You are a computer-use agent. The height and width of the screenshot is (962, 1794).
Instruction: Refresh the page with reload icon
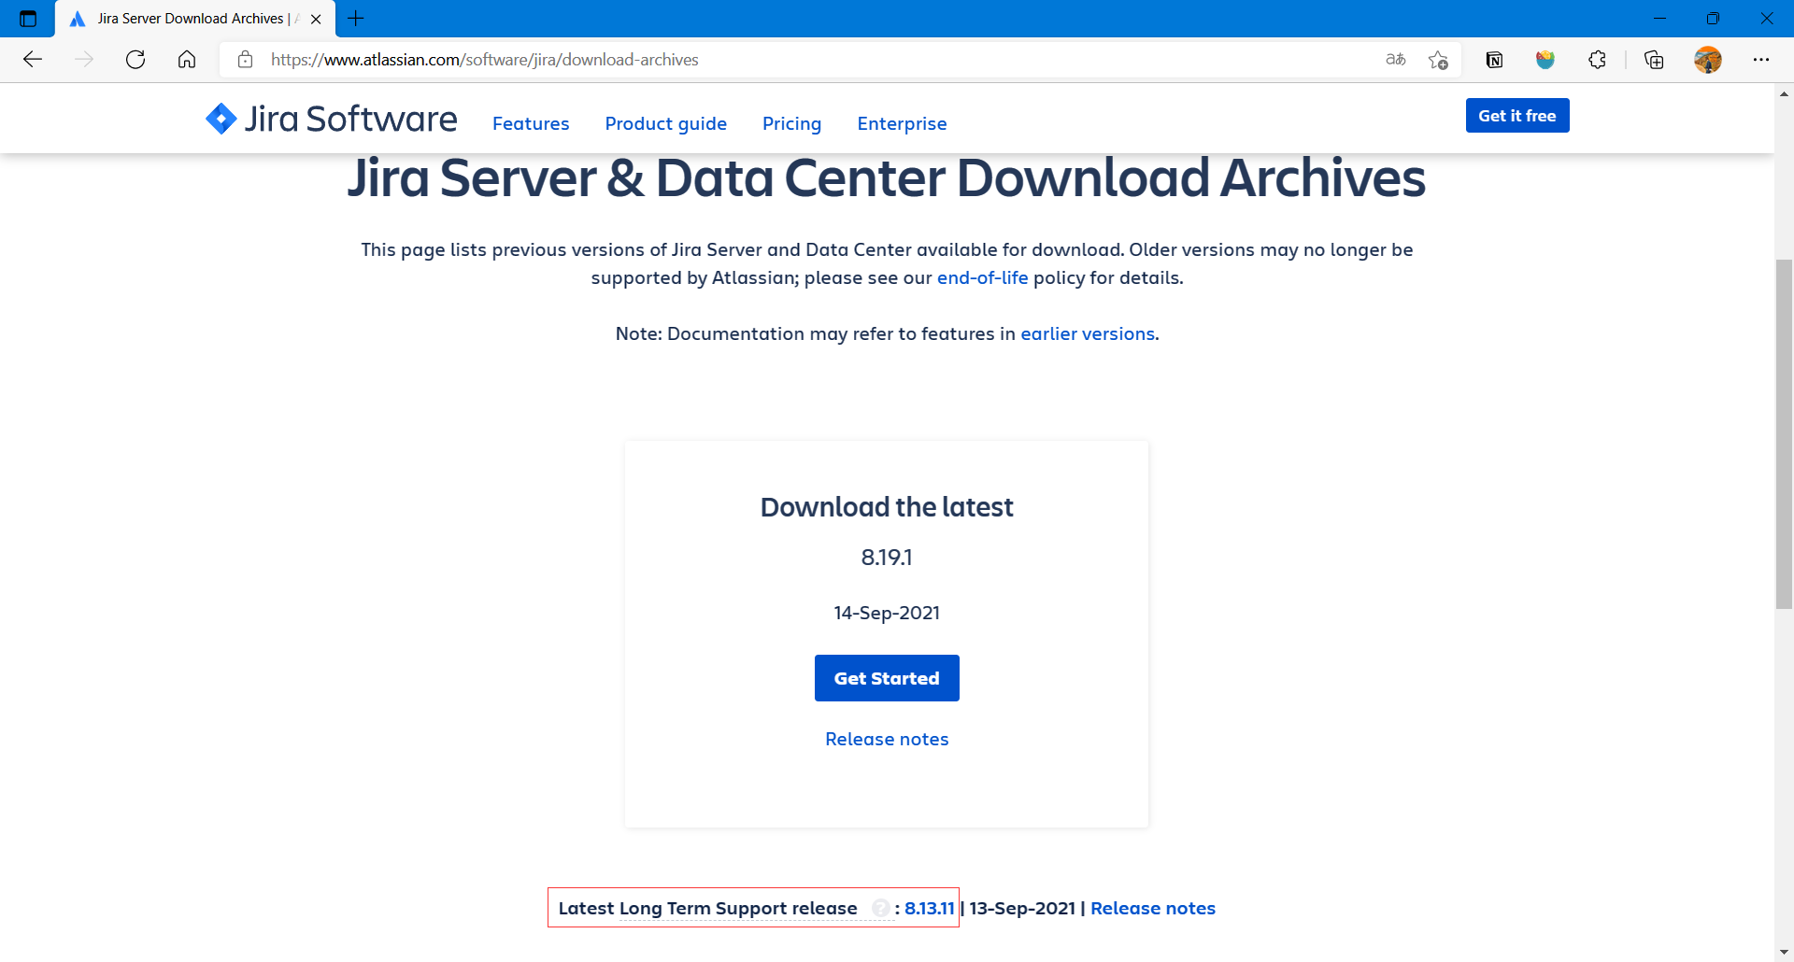(x=135, y=60)
